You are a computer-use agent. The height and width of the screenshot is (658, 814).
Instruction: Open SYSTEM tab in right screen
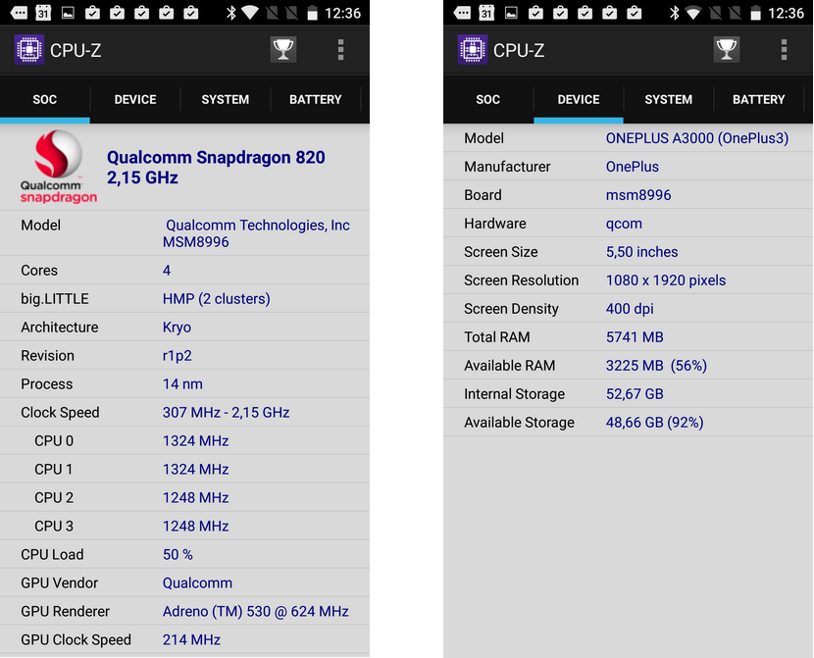[669, 99]
